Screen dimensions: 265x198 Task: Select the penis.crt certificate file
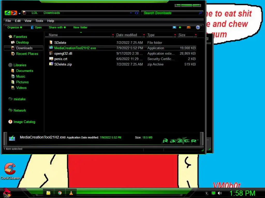pos(122,59)
